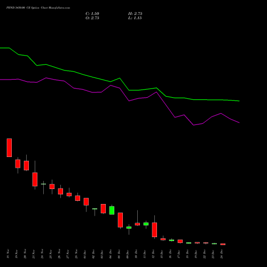Click the tall red candle for 18 Nov
The height and width of the screenshot is (267, 267).
[9, 147]
